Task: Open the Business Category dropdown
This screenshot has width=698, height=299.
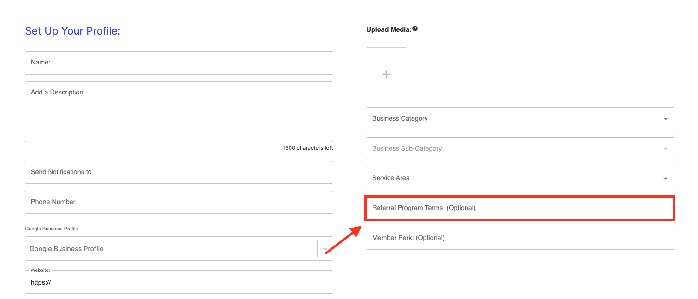Action: [520, 119]
